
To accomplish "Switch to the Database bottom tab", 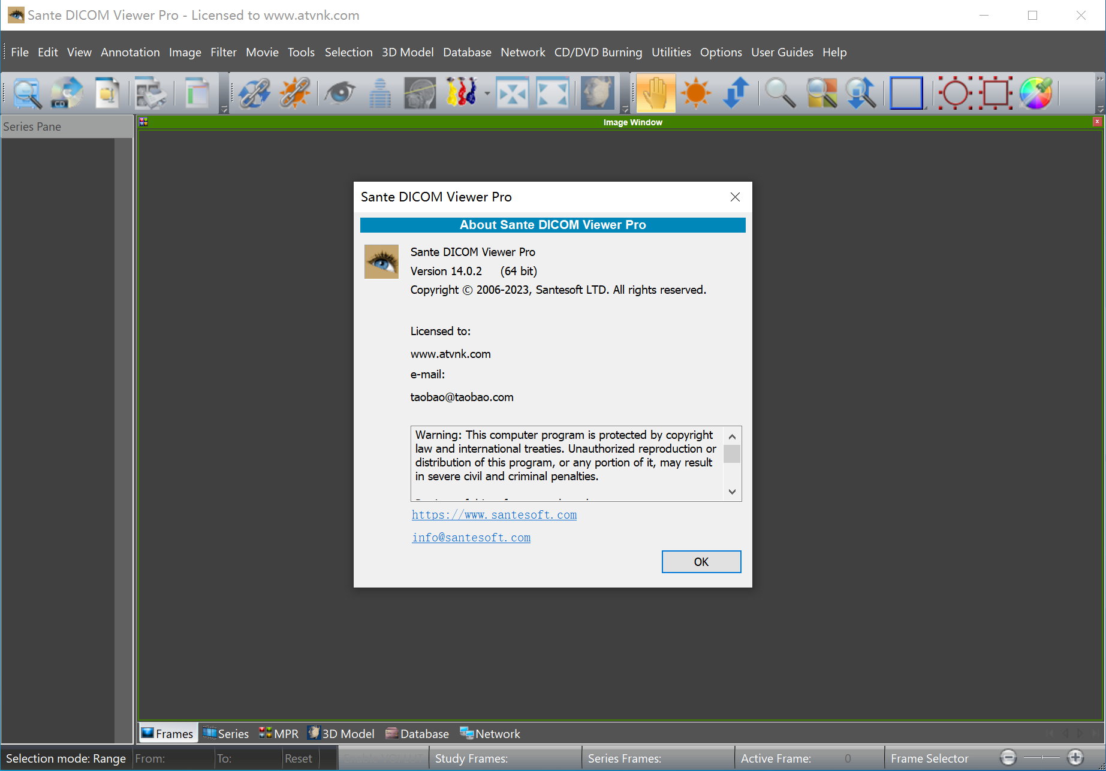I will click(x=417, y=733).
